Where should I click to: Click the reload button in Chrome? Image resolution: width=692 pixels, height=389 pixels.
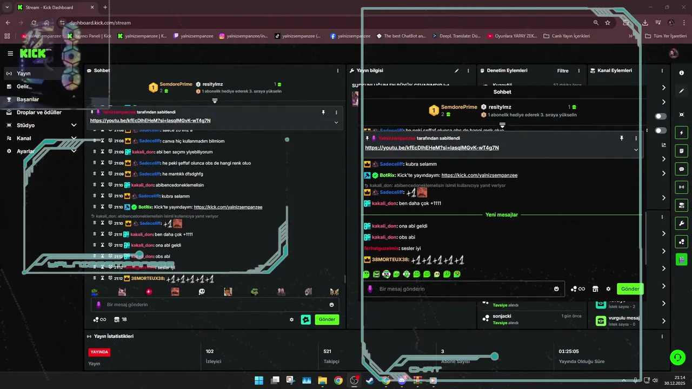[34, 23]
